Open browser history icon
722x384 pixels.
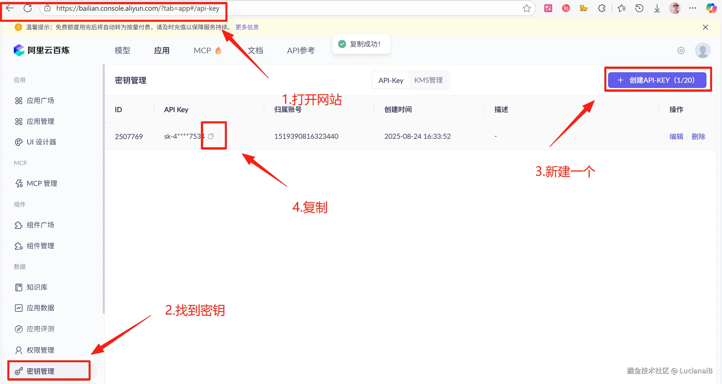[639, 8]
